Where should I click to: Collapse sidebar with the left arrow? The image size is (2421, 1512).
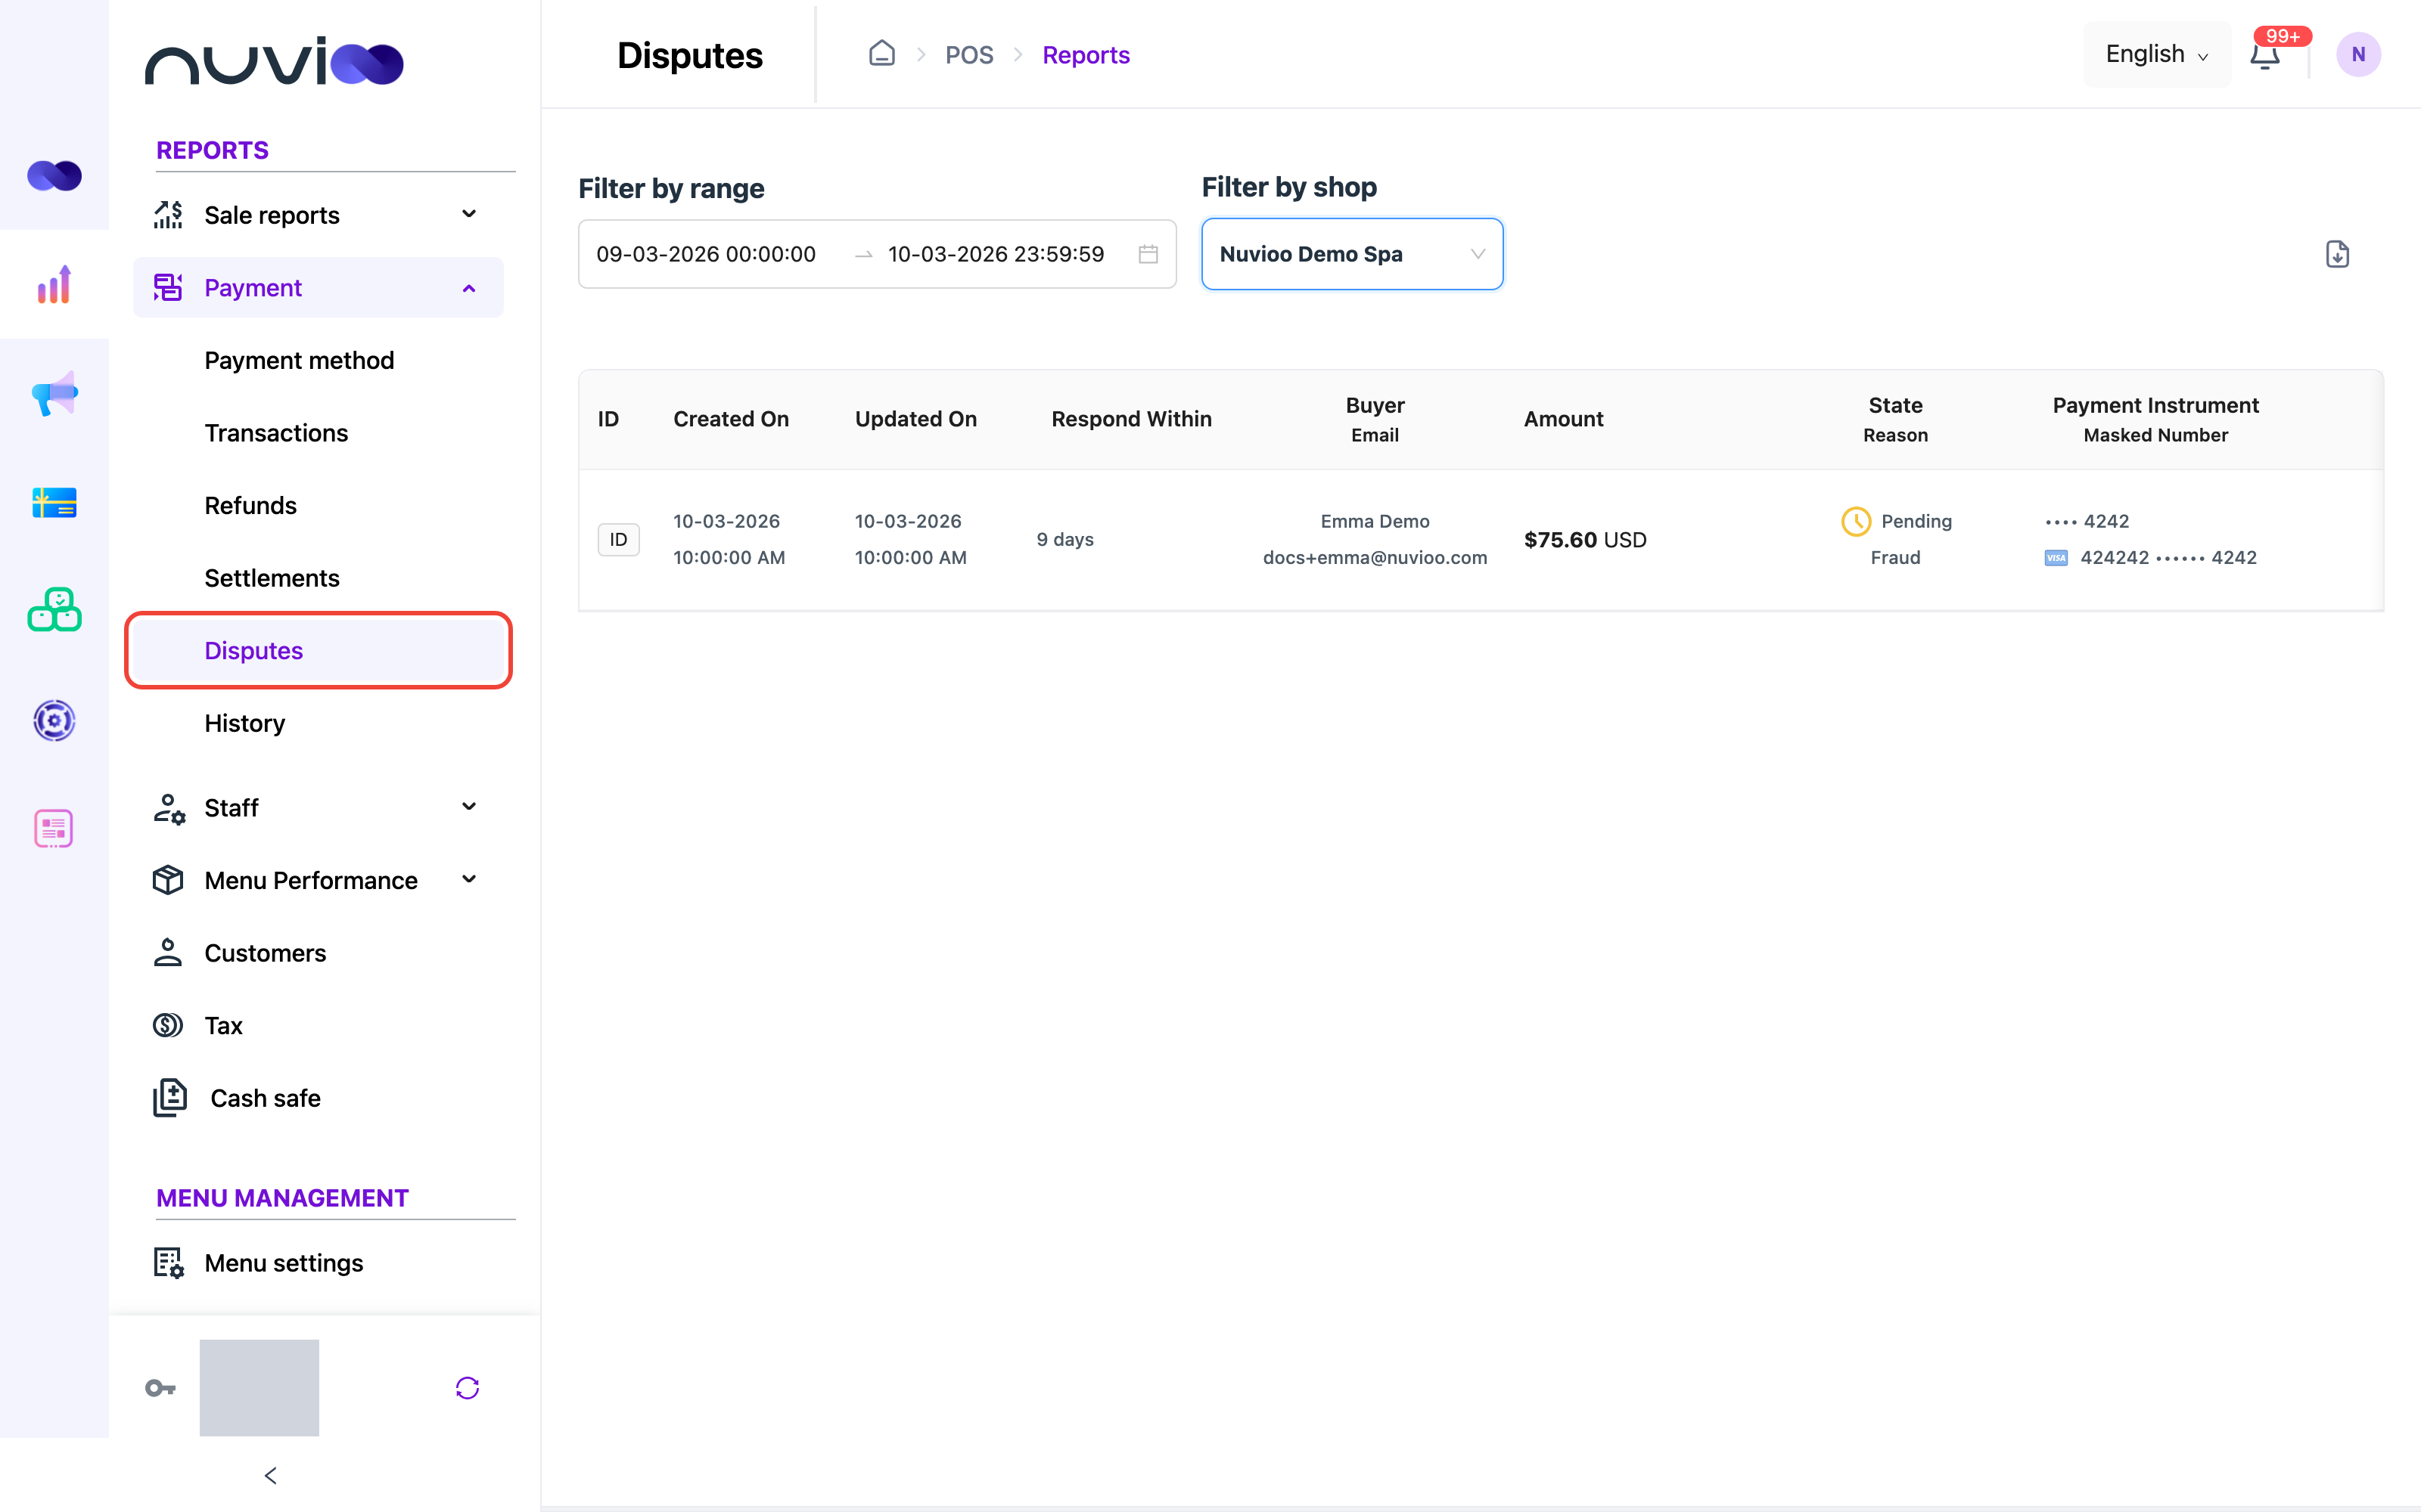pos(270,1475)
